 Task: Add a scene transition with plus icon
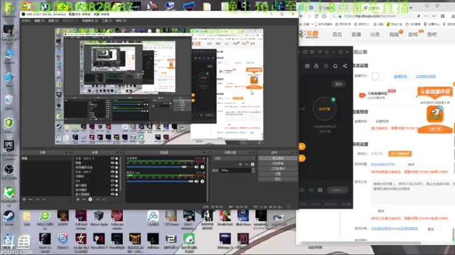pos(240,164)
